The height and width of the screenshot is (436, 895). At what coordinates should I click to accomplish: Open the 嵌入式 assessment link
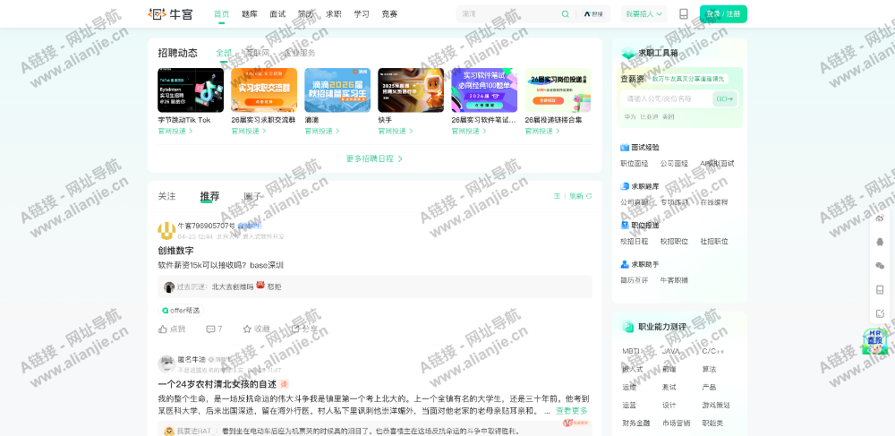633,369
